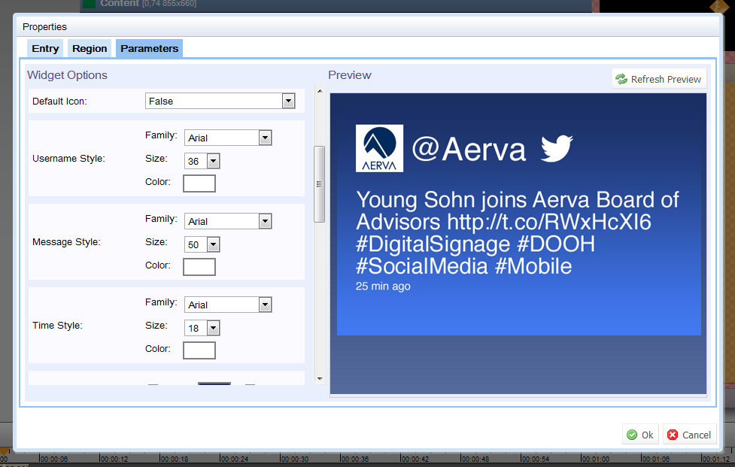Click the widget options scroll up arrow
Screen dimensions: 735x467
pyautogui.click(x=320, y=91)
